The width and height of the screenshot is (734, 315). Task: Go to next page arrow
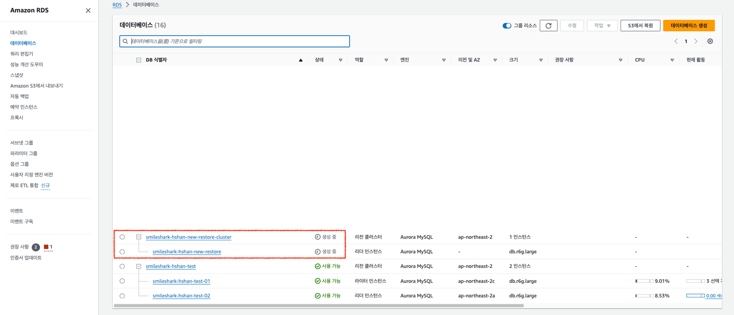[x=696, y=41]
